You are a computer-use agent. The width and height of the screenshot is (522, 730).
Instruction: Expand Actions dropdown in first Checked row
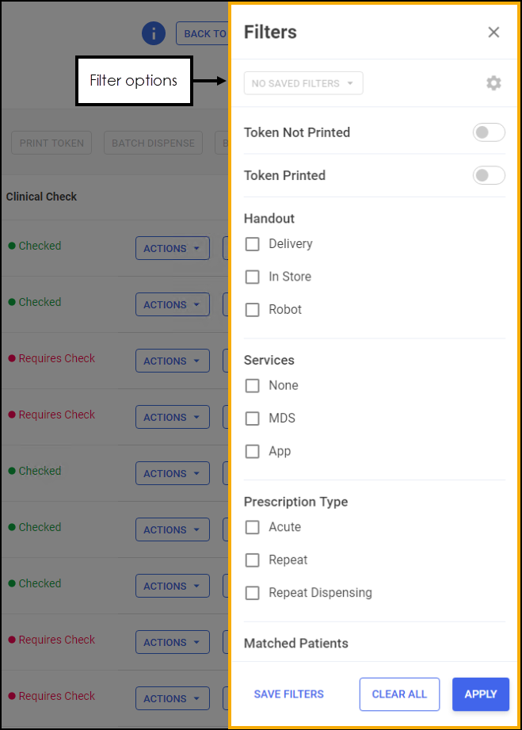172,248
